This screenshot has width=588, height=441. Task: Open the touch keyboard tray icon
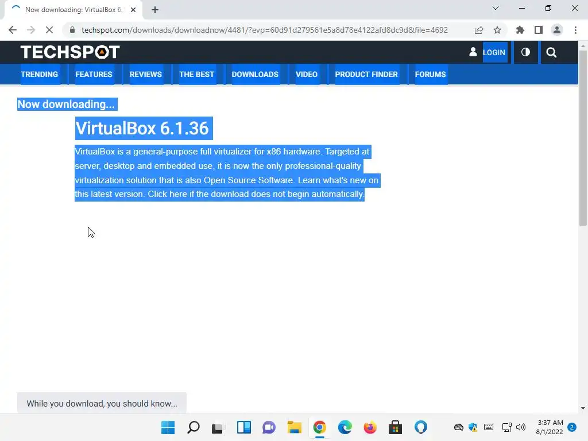tap(489, 427)
